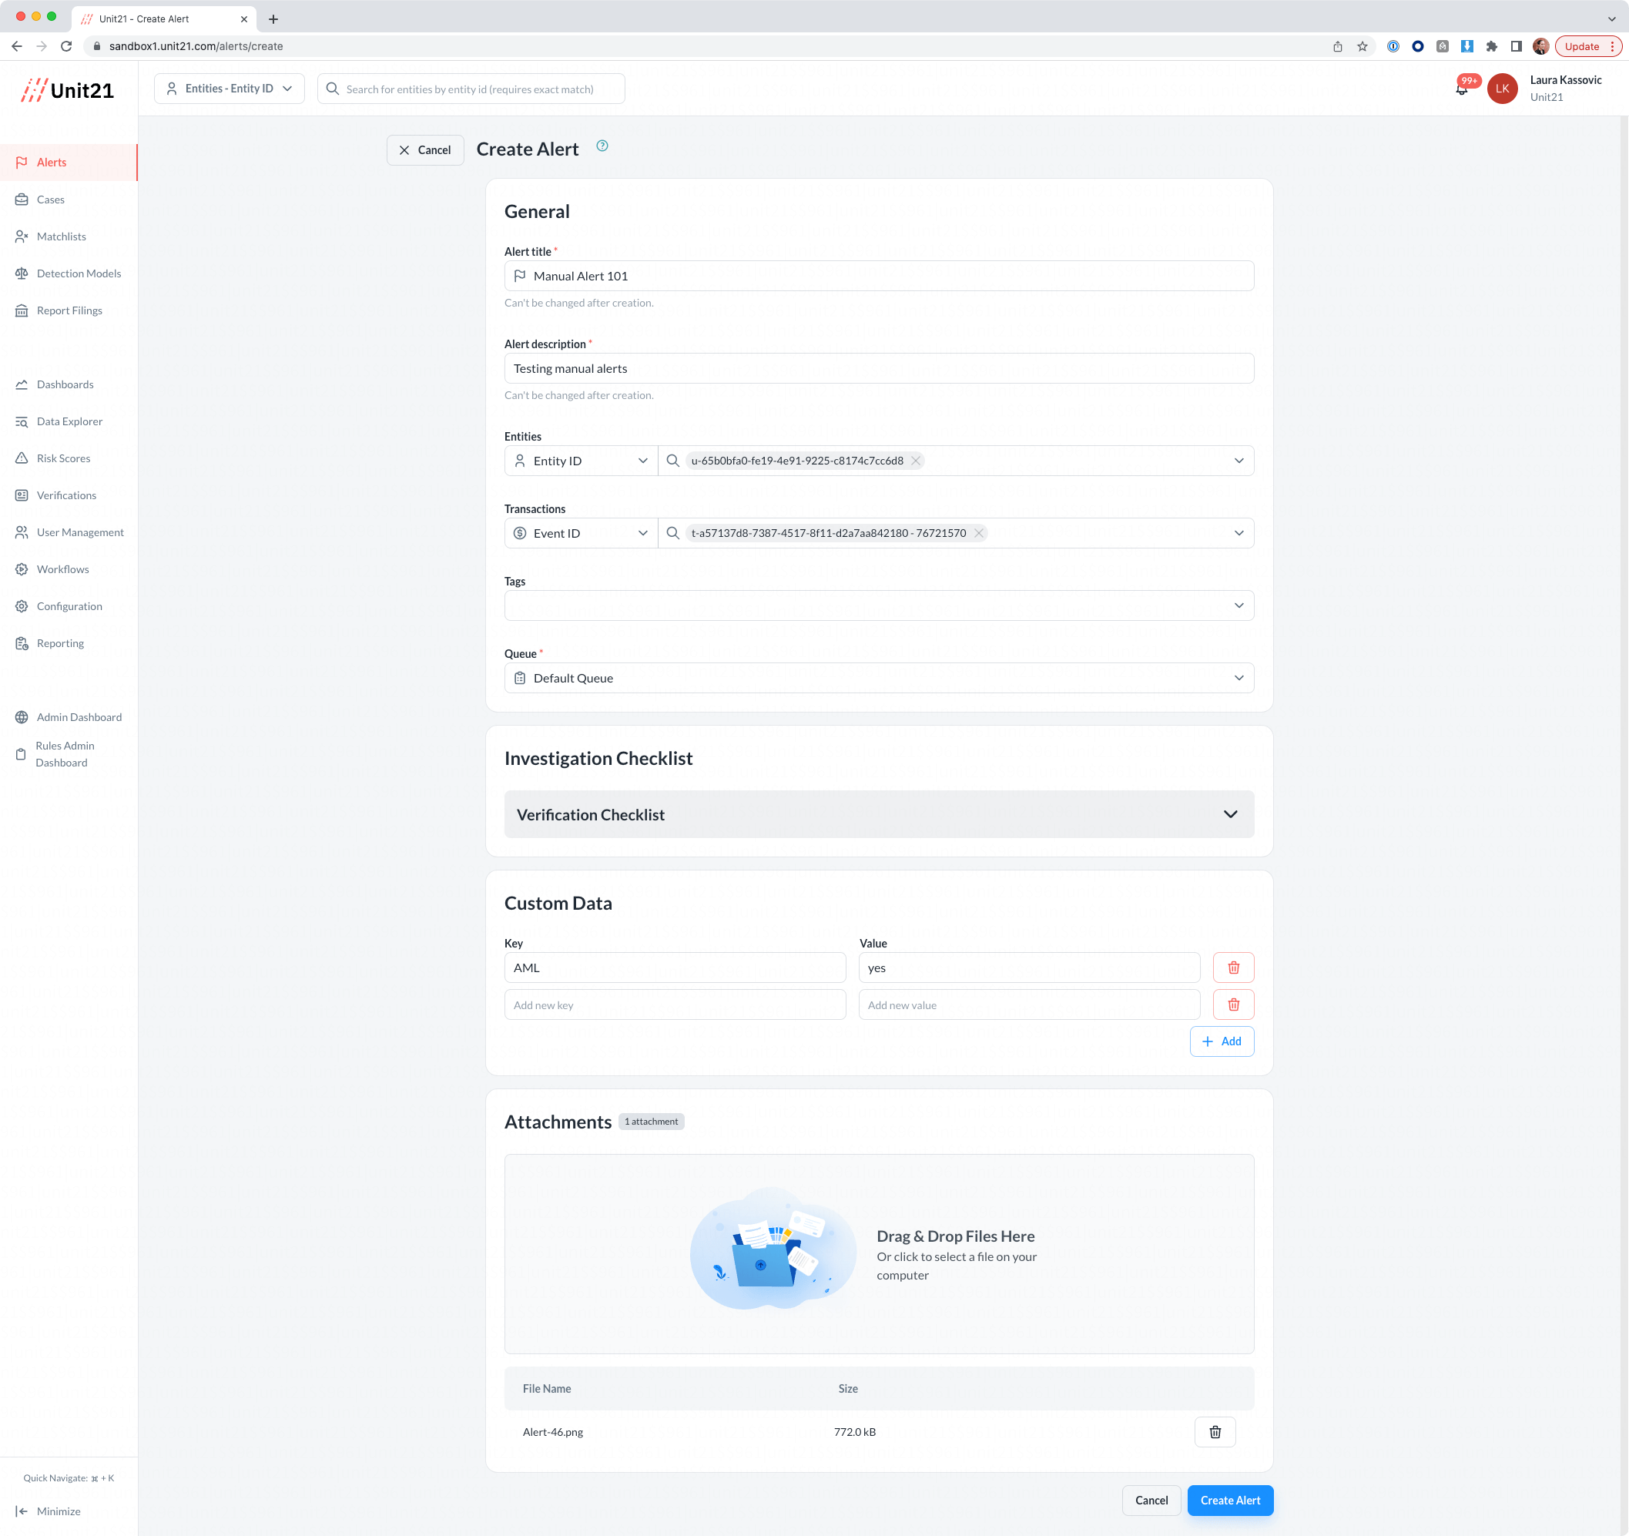Minimize the sidebar navigation
1629x1536 pixels.
(49, 1511)
